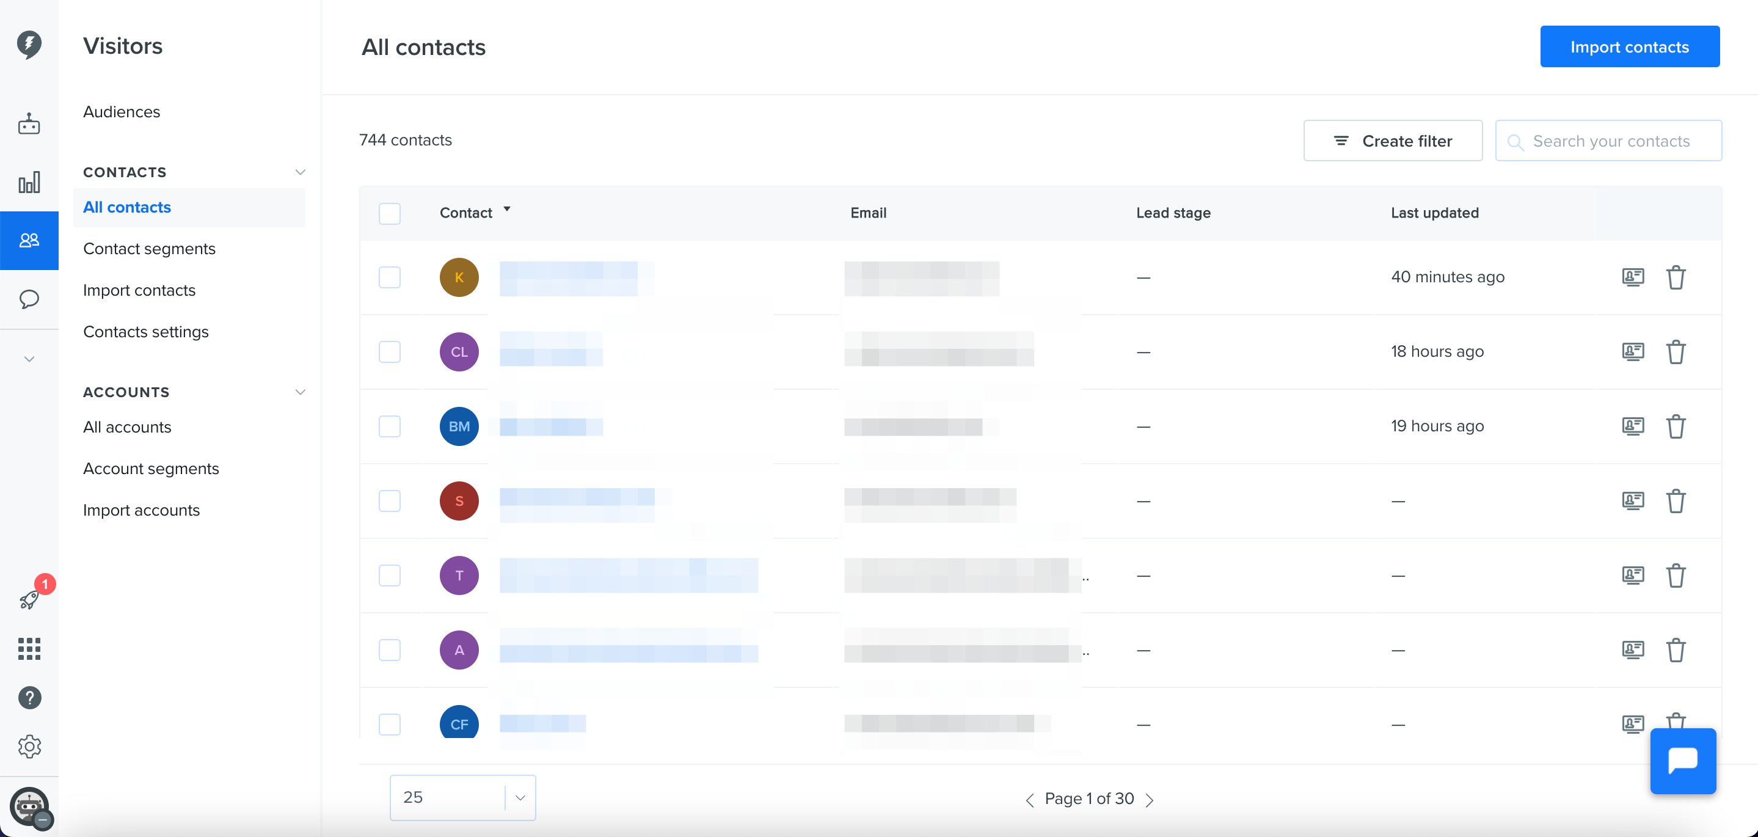Open Contact segments menu item
The height and width of the screenshot is (837, 1758).
tap(150, 249)
